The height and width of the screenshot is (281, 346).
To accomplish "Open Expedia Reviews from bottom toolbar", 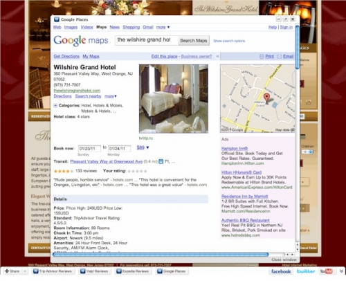I will 133,271.
